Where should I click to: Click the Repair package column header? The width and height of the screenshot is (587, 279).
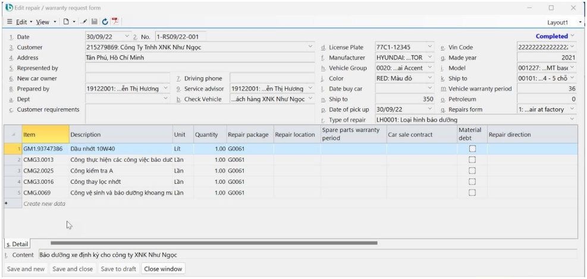(250, 134)
